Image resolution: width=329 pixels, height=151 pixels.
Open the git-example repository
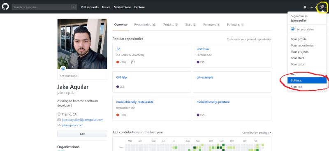(205, 77)
